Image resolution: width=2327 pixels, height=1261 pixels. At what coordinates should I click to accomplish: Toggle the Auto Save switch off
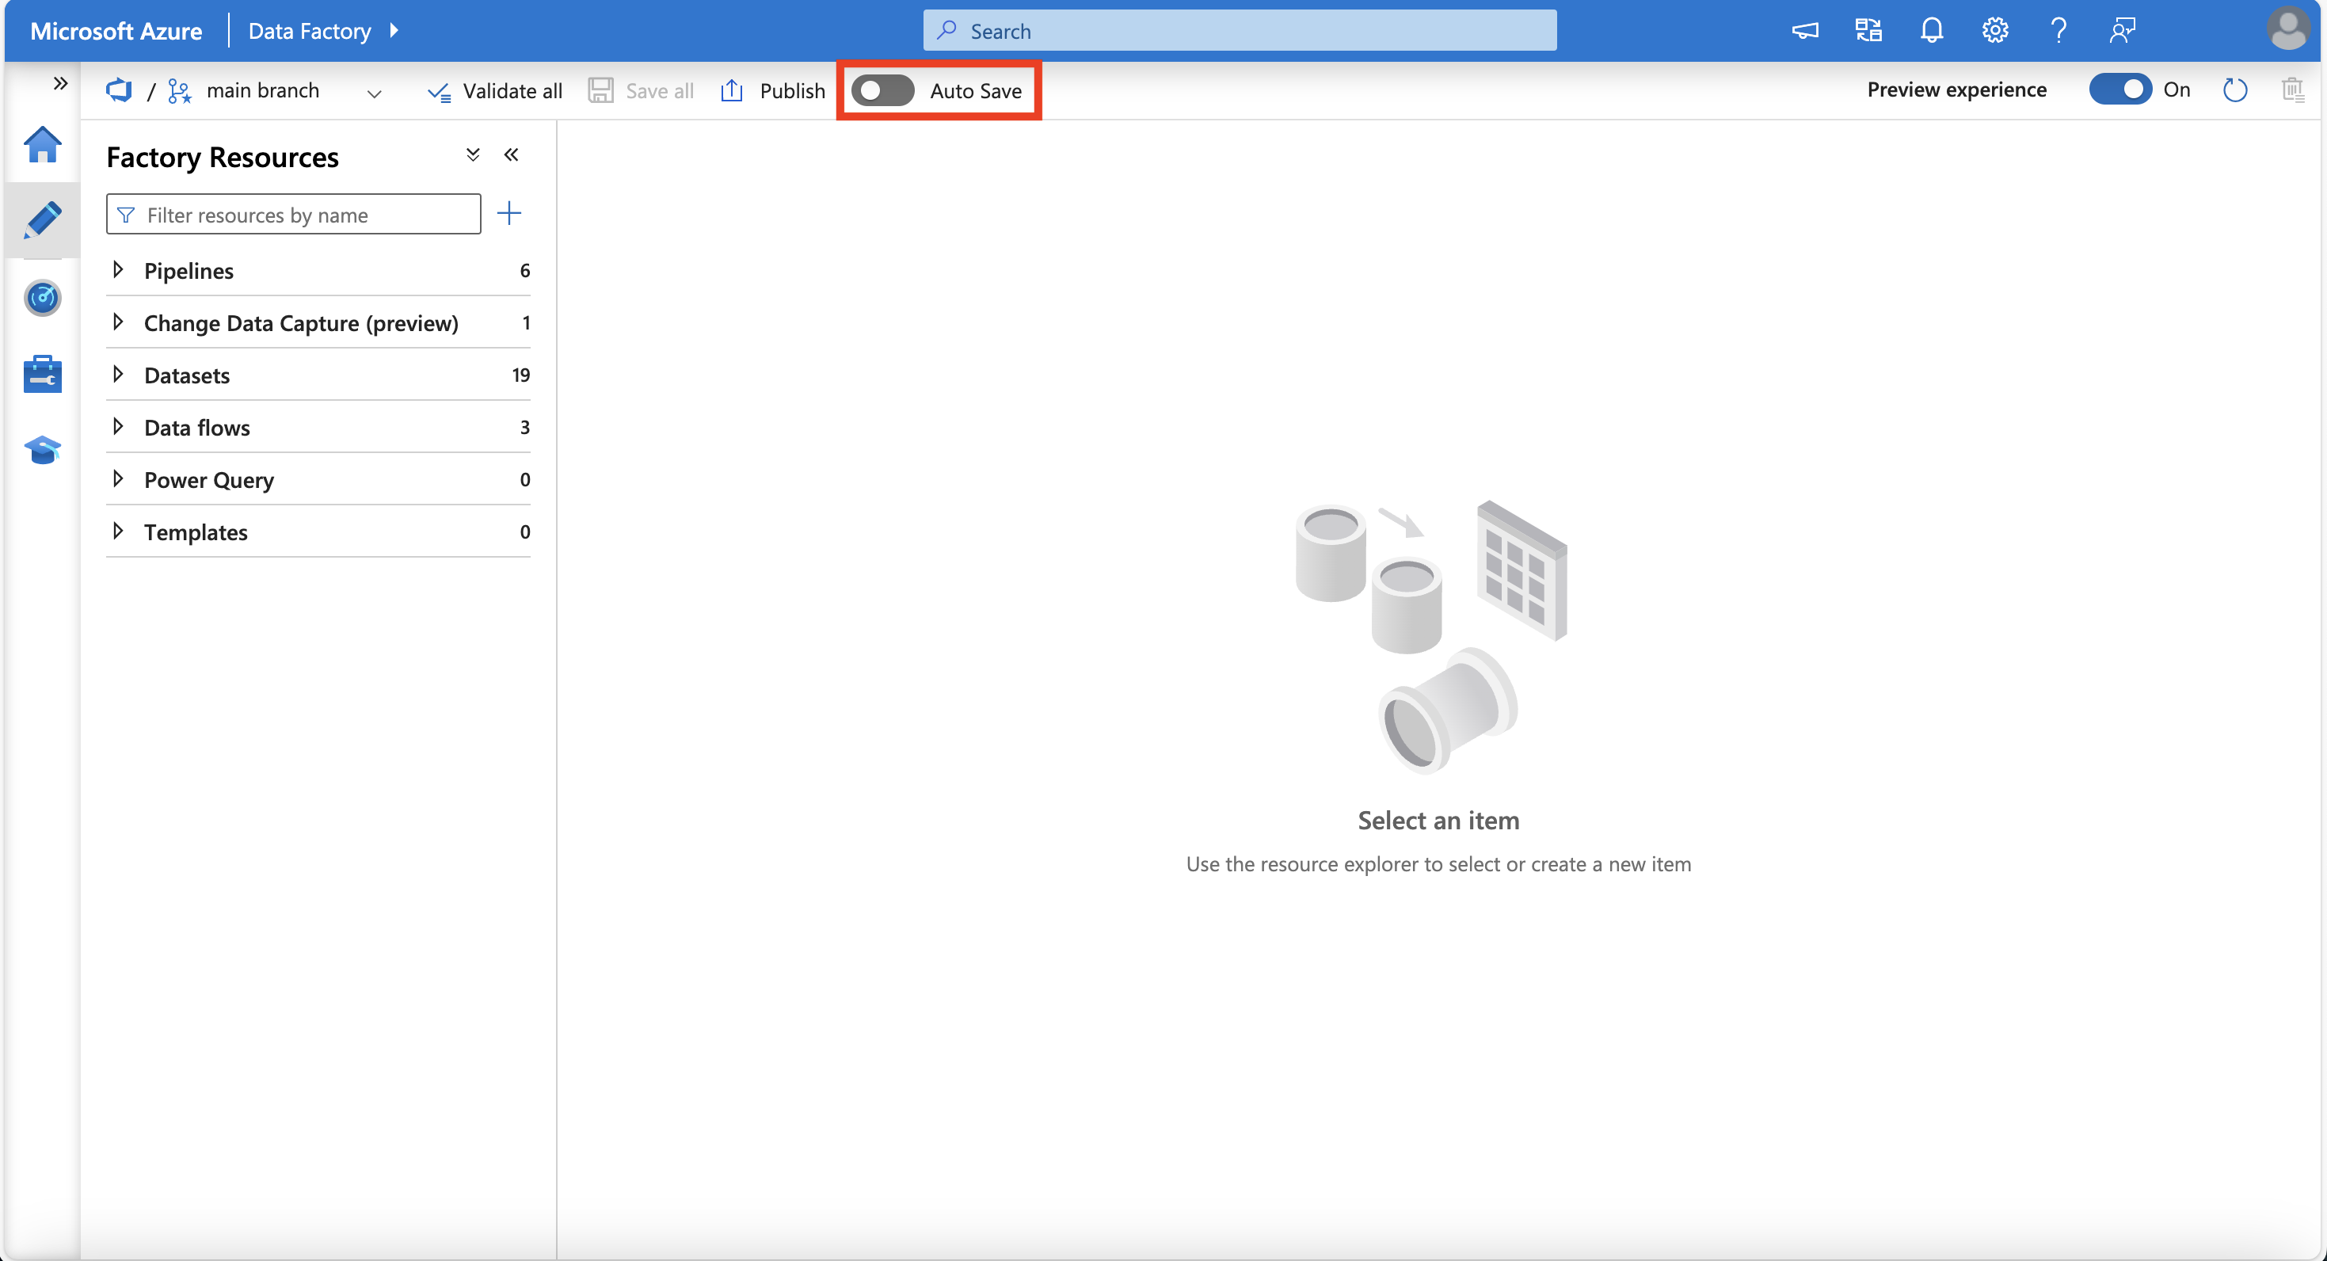[882, 89]
